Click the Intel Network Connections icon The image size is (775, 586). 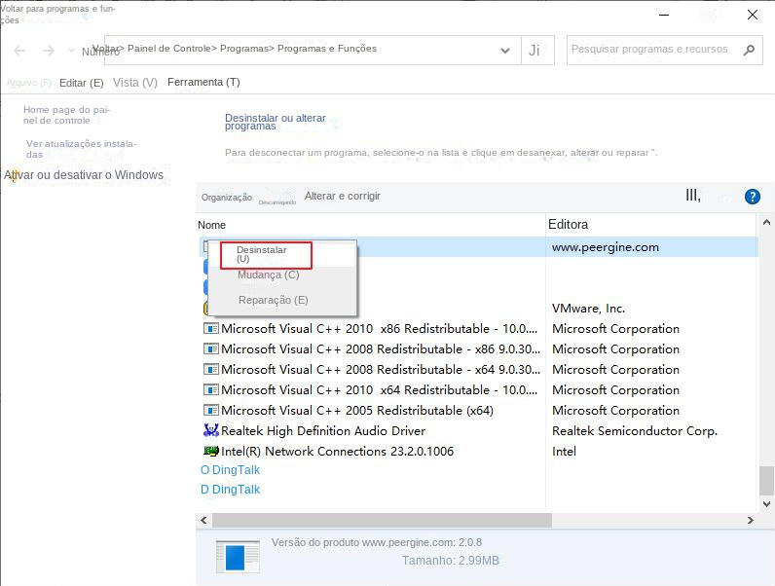[x=211, y=451]
